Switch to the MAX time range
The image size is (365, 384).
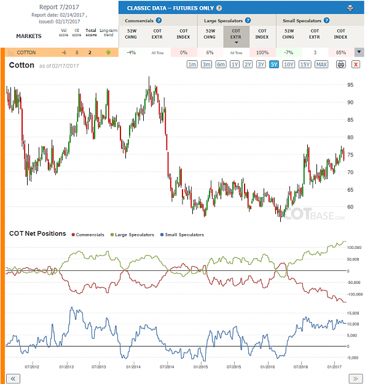pyautogui.click(x=321, y=65)
